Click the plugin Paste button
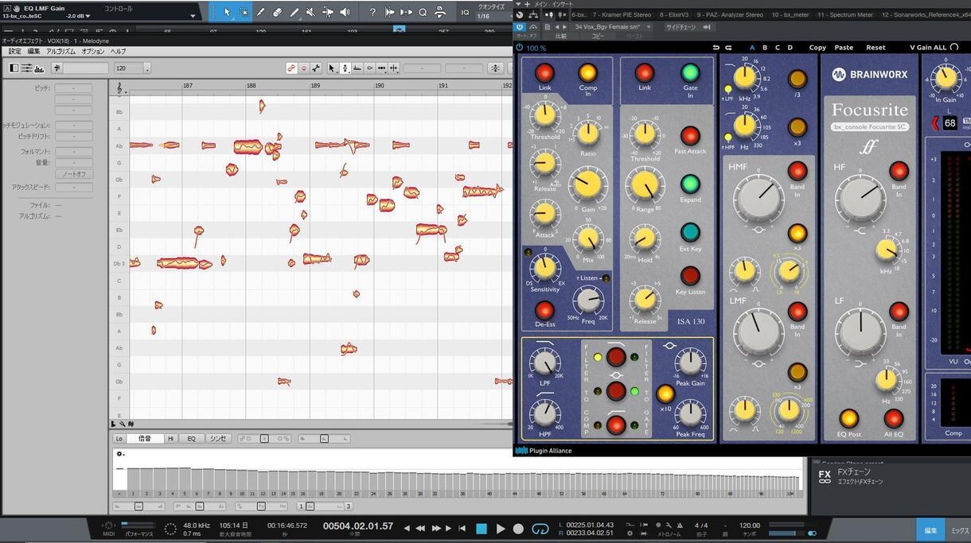 coord(844,48)
